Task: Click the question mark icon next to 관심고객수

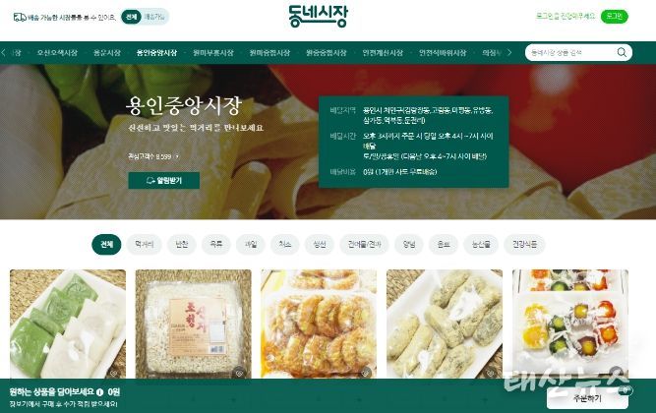Action: click(x=177, y=156)
